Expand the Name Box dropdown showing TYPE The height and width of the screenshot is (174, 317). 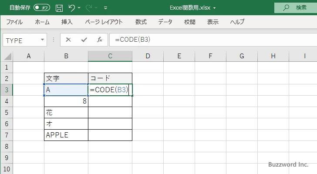pos(43,40)
